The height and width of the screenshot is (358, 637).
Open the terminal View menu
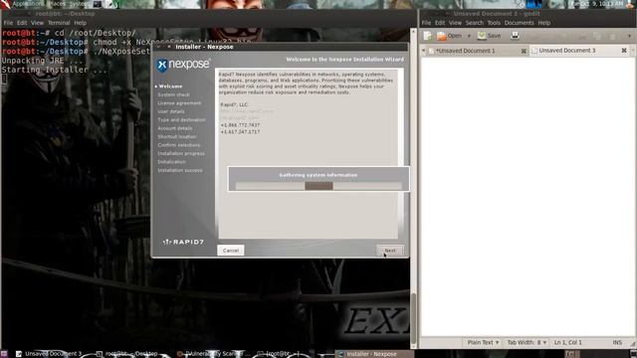pyautogui.click(x=37, y=23)
